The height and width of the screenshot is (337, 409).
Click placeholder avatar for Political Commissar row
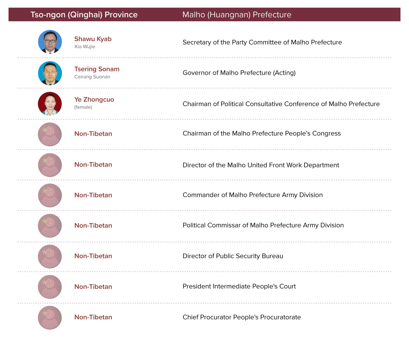[50, 226]
